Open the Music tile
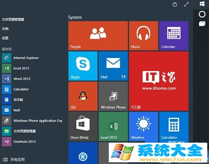Image resolution: width=209 pixels, height=164 pixels. 144,35
